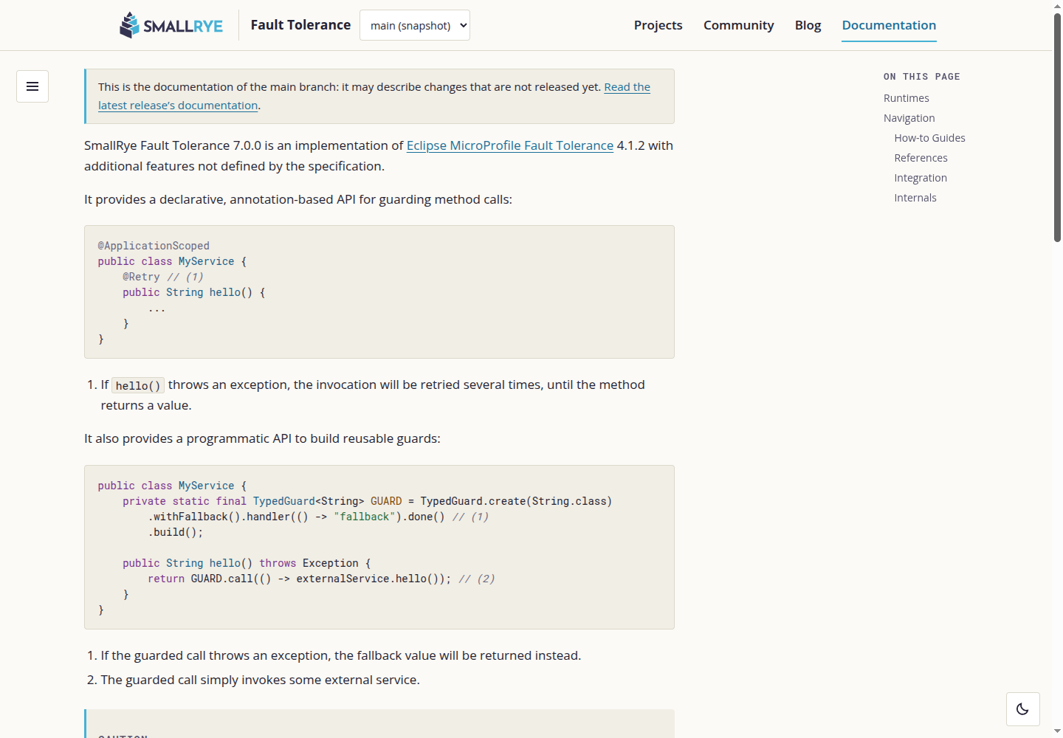Viewport: 1063px width, 738px height.
Task: Go to How-to Guides in outline
Action: [929, 138]
